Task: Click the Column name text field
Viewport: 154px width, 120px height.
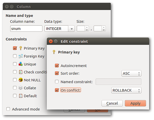Action: click(26, 29)
